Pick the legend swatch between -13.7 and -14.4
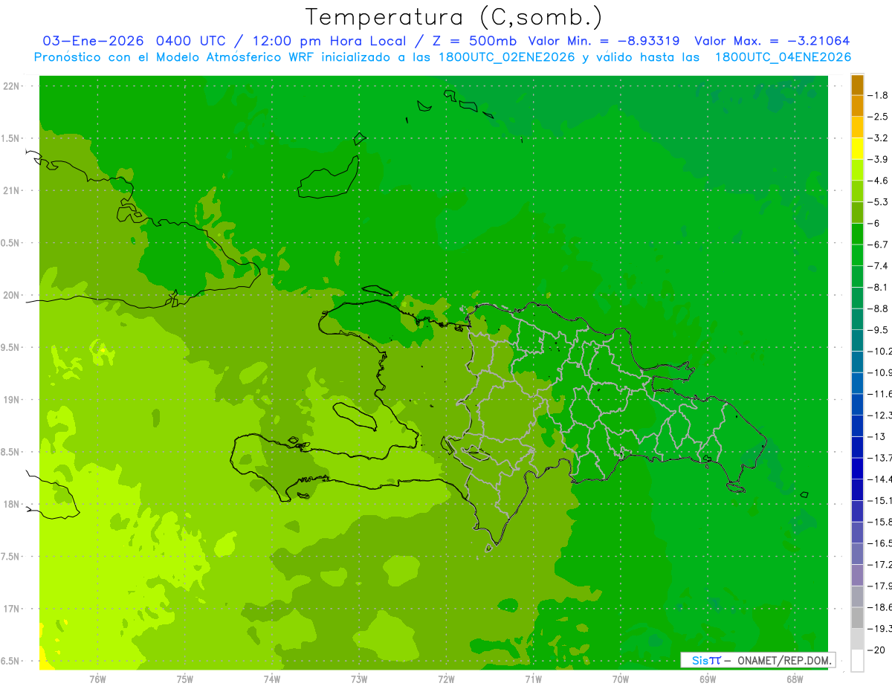Viewport: 892px width, 689px height. point(858,468)
